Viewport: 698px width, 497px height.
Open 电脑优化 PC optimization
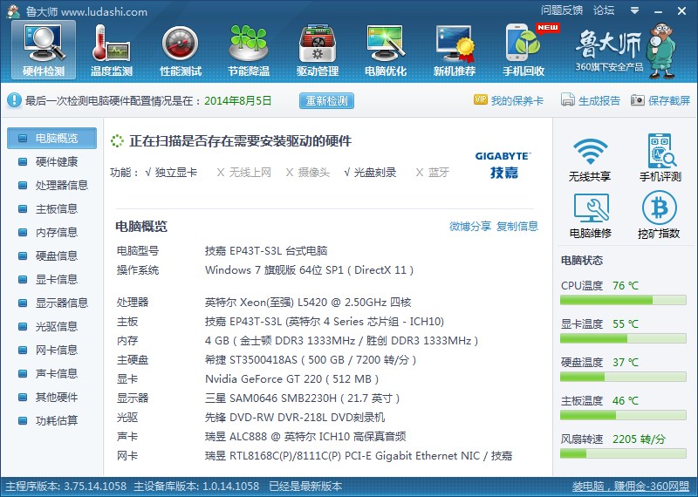coord(386,51)
